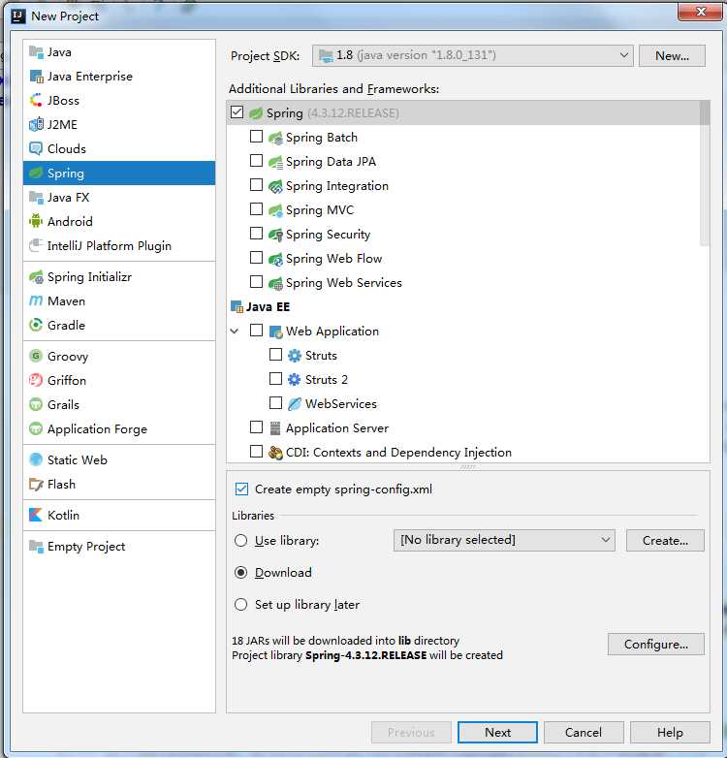The width and height of the screenshot is (727, 758).
Task: Check the CDI Contexts and Dependency Injection checkbox
Action: [256, 451]
